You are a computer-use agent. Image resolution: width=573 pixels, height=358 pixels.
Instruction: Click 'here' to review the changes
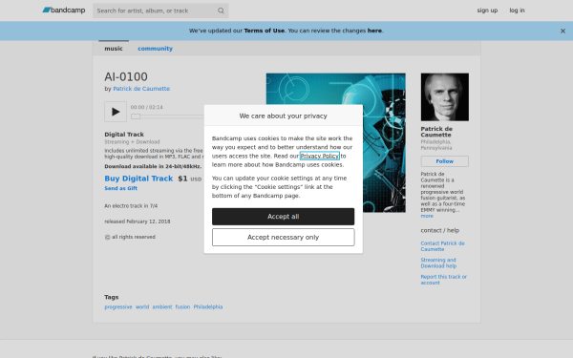(374, 31)
